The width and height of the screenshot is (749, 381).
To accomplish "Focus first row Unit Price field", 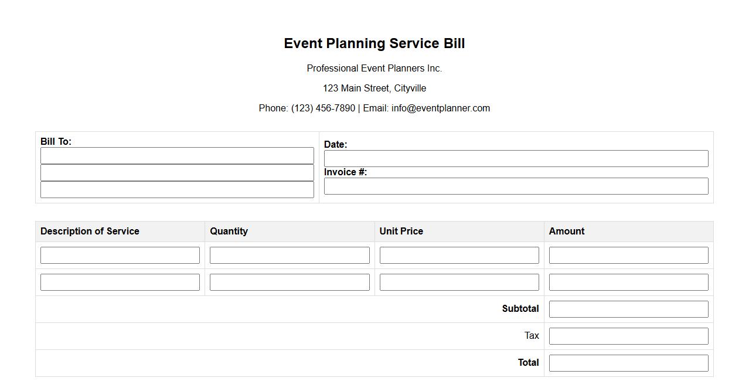I will point(459,256).
